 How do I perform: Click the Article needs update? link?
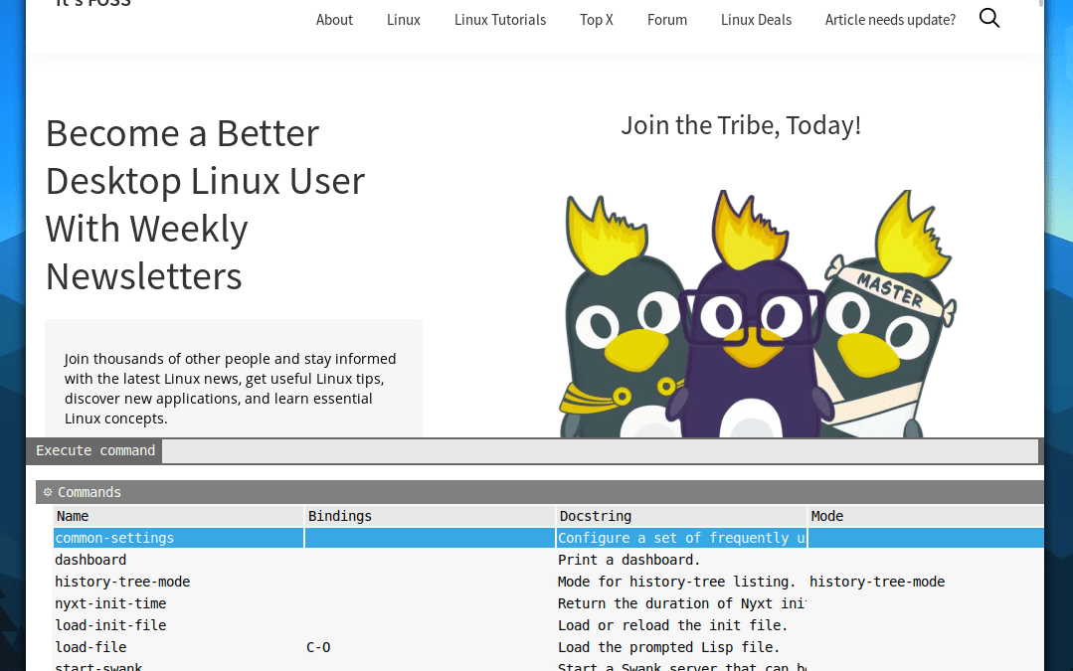click(890, 20)
